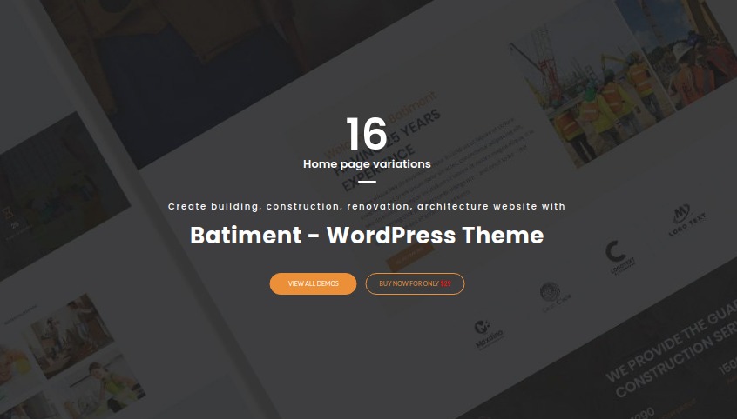Click the Batiment - WordPress Theme heading

367,235
